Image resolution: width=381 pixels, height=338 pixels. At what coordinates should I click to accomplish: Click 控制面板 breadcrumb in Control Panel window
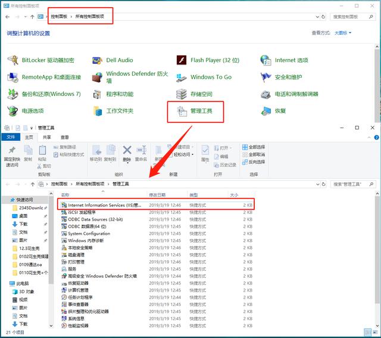pos(59,16)
